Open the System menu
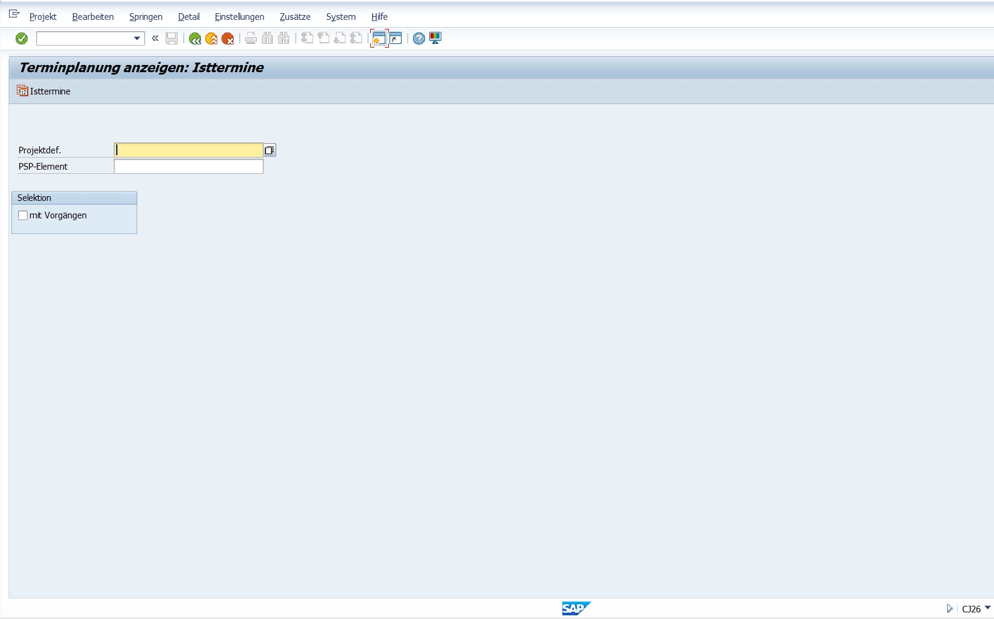This screenshot has height=619, width=994. [x=341, y=17]
